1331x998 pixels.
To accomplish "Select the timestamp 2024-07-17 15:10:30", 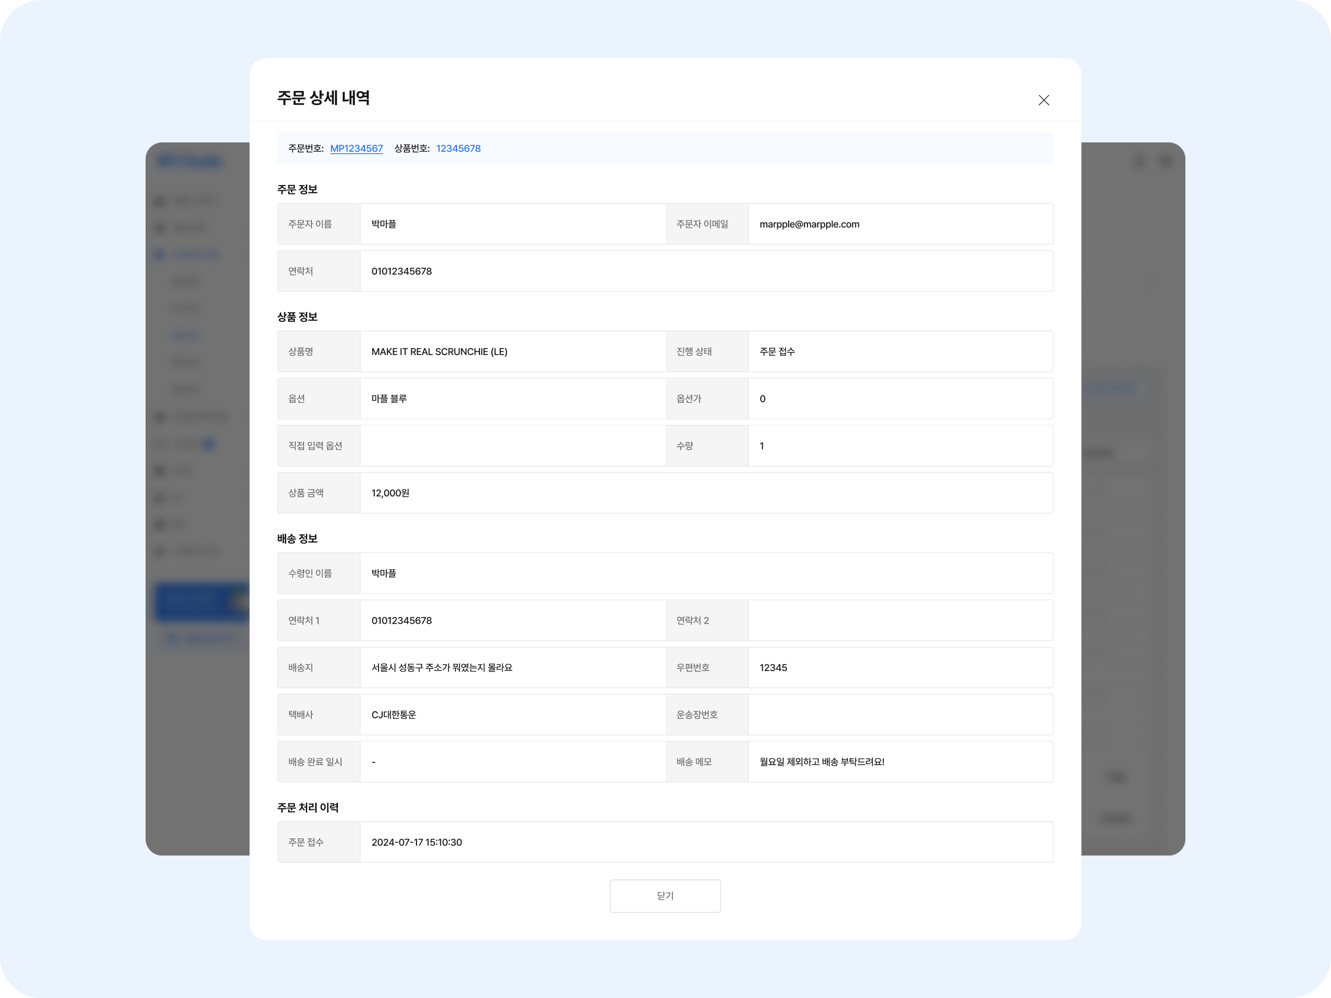I will (416, 842).
